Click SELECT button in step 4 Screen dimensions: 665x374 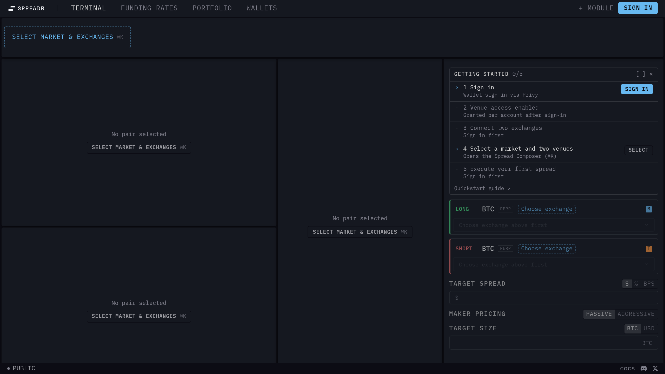pos(639,150)
